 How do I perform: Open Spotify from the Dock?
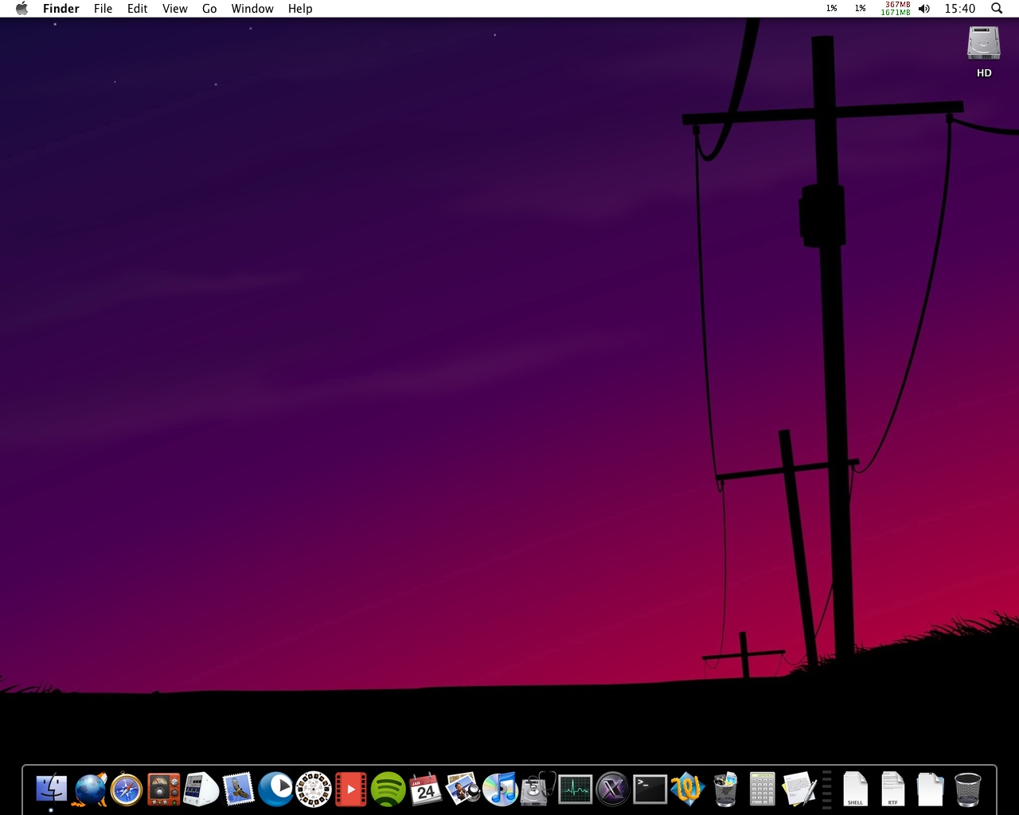click(x=388, y=790)
